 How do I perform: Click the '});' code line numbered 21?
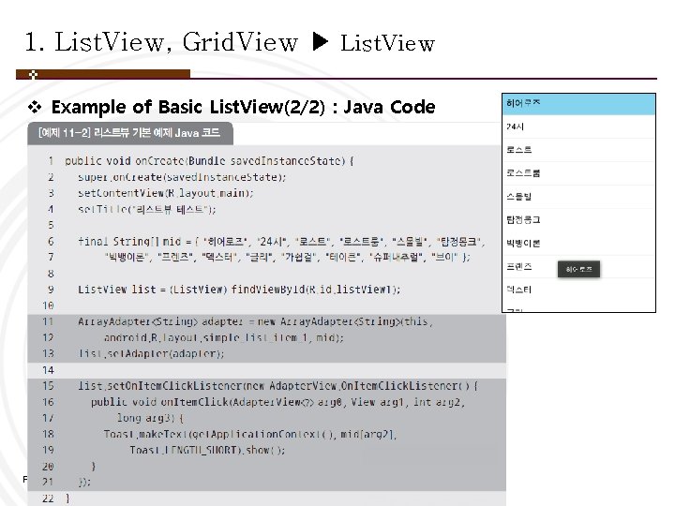84,482
